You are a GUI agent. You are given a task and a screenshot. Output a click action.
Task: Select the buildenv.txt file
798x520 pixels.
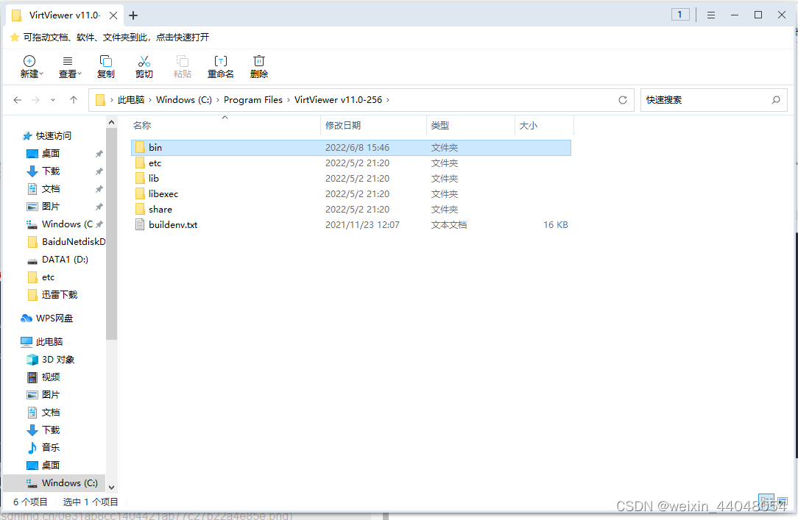[350, 224]
